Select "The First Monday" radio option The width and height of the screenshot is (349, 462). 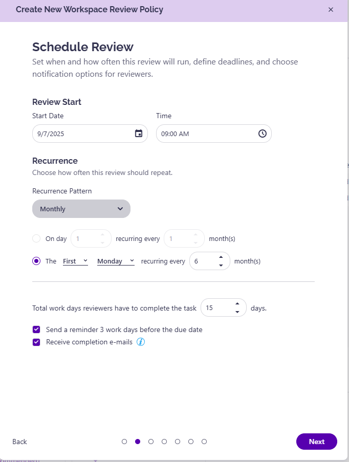pos(36,261)
